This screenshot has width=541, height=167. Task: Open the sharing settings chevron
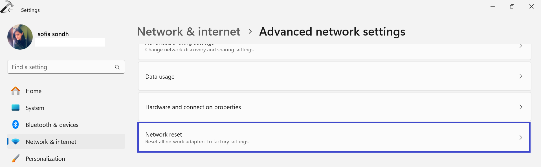pos(521,46)
